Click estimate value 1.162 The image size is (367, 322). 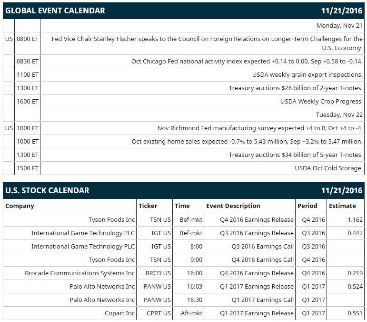click(355, 220)
